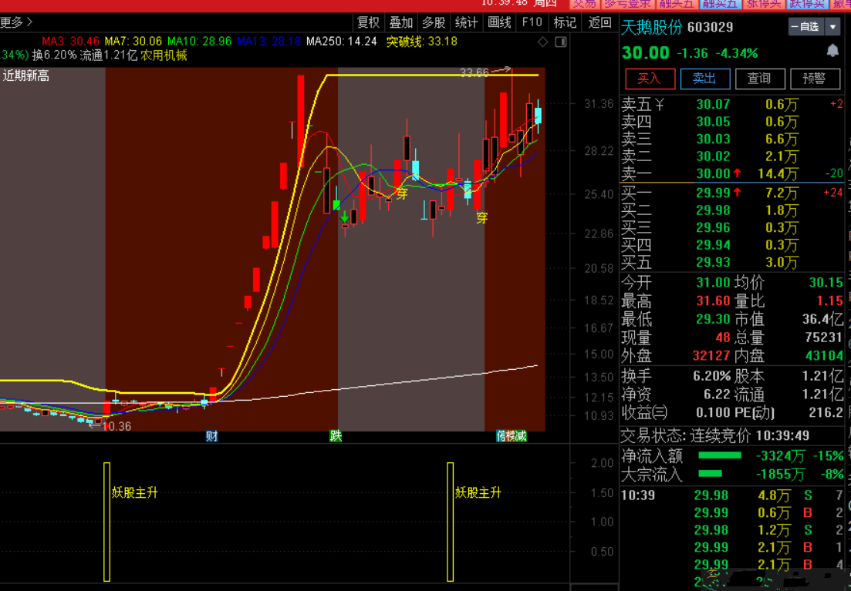Click the 换手 value 6.20%
This screenshot has height=591, width=851.
(x=711, y=376)
